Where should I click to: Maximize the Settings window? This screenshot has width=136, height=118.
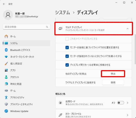click(124, 3)
